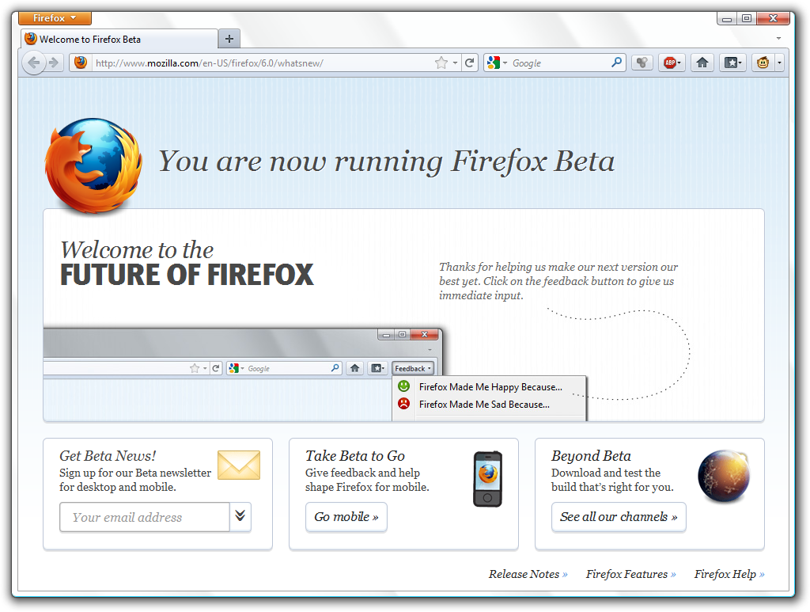Click the gray three-circle add-on toolbar icon
The image size is (810, 612).
pyautogui.click(x=642, y=63)
